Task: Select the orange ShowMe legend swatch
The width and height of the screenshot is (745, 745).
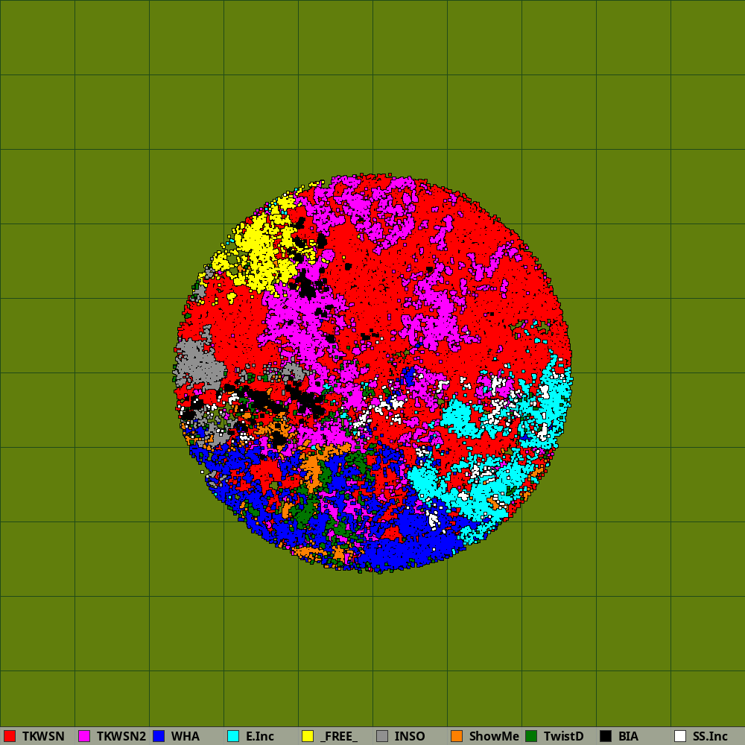Action: (x=457, y=736)
